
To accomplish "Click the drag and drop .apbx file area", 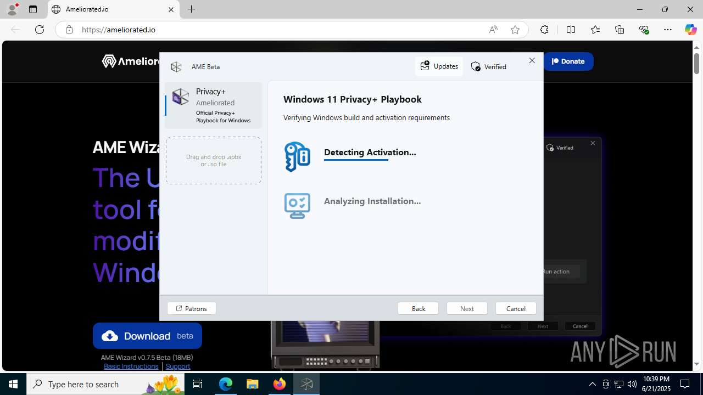I will (x=214, y=160).
